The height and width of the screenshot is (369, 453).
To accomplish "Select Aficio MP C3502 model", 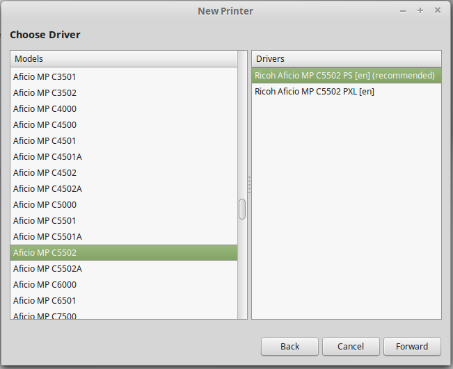I will click(x=124, y=93).
